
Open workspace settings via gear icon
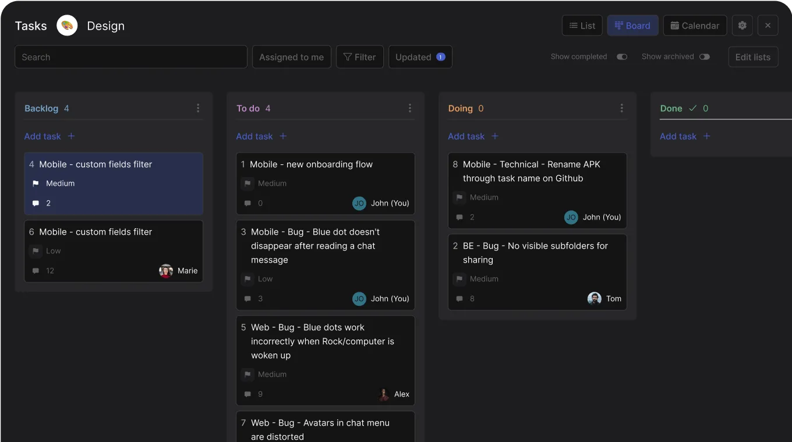tap(742, 25)
